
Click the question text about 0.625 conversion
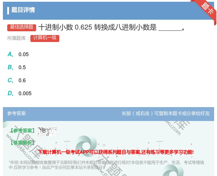pyautogui.click(x=112, y=27)
